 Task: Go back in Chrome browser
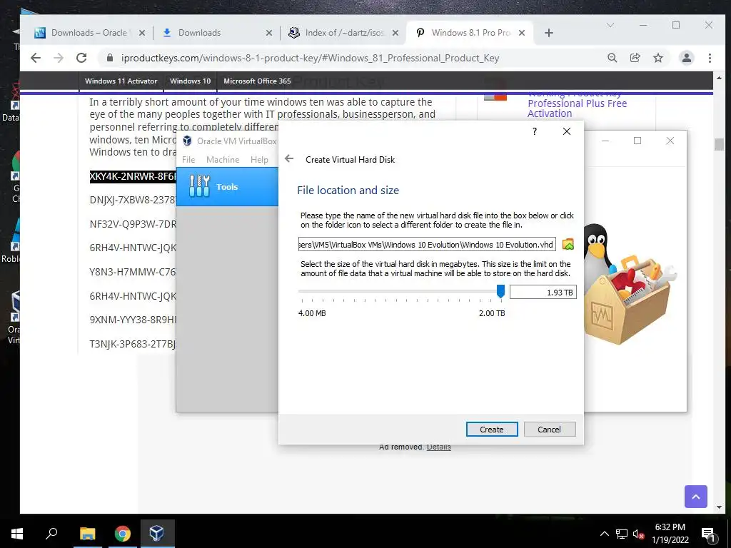pyautogui.click(x=36, y=58)
